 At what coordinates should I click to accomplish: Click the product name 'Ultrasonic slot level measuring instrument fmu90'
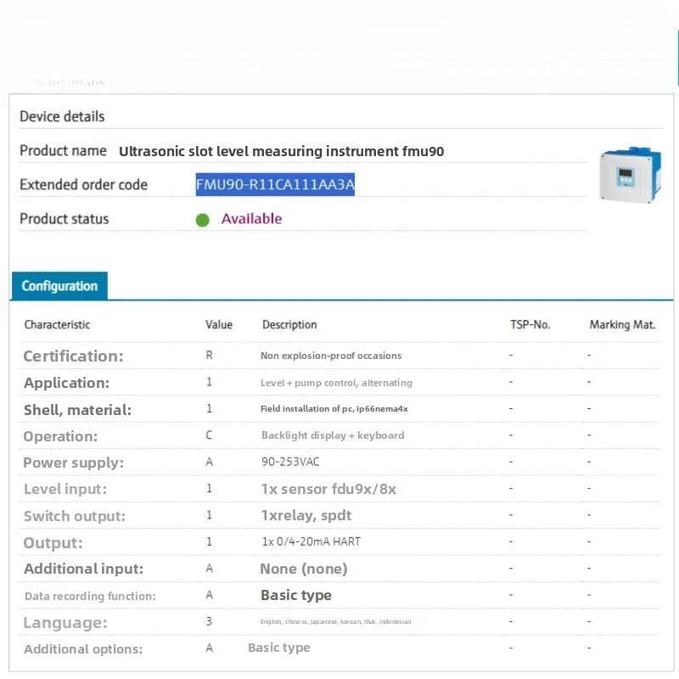coord(282,151)
